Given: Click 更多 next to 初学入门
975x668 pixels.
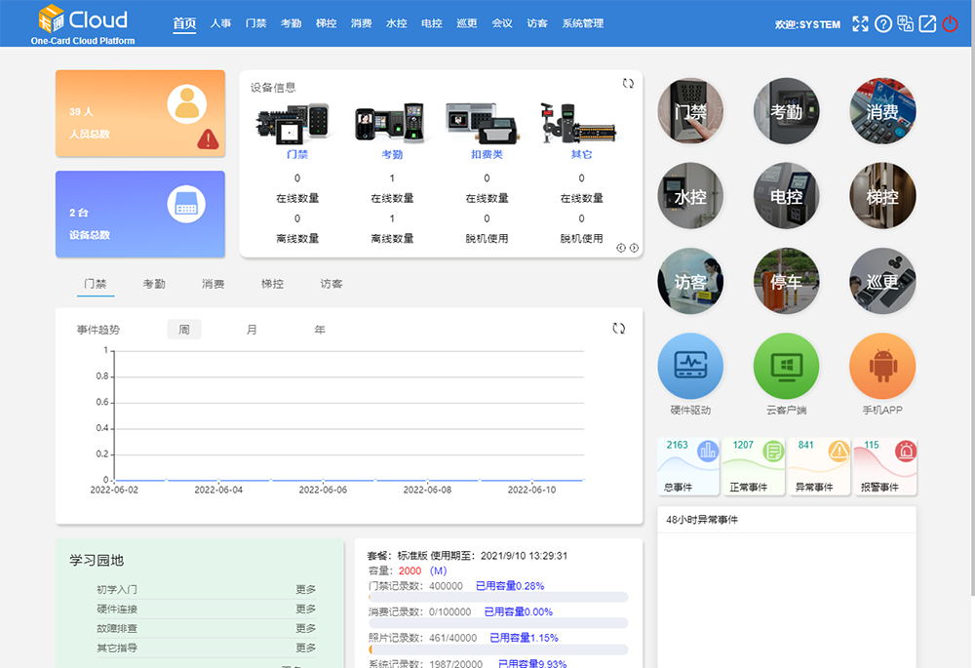Looking at the screenshot, I should coord(305,589).
